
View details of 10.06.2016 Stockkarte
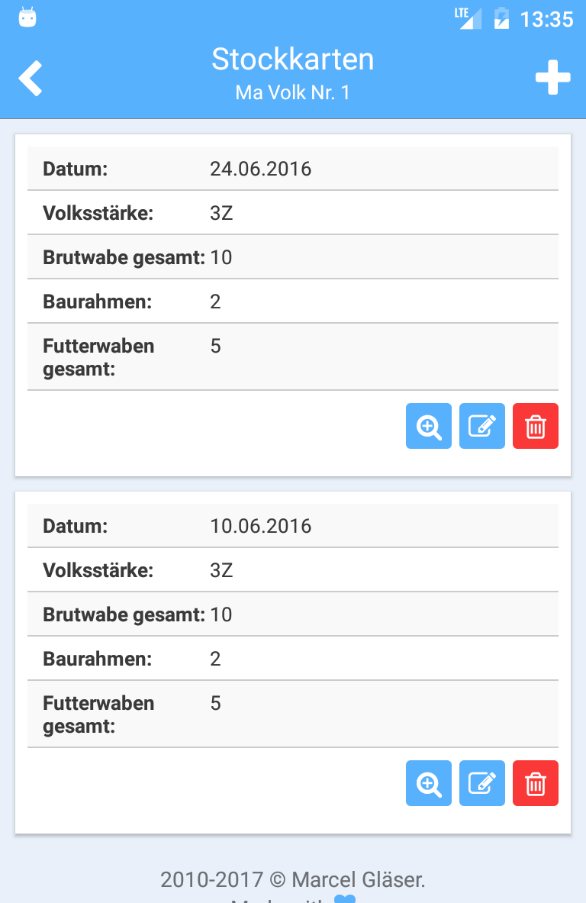tap(429, 783)
